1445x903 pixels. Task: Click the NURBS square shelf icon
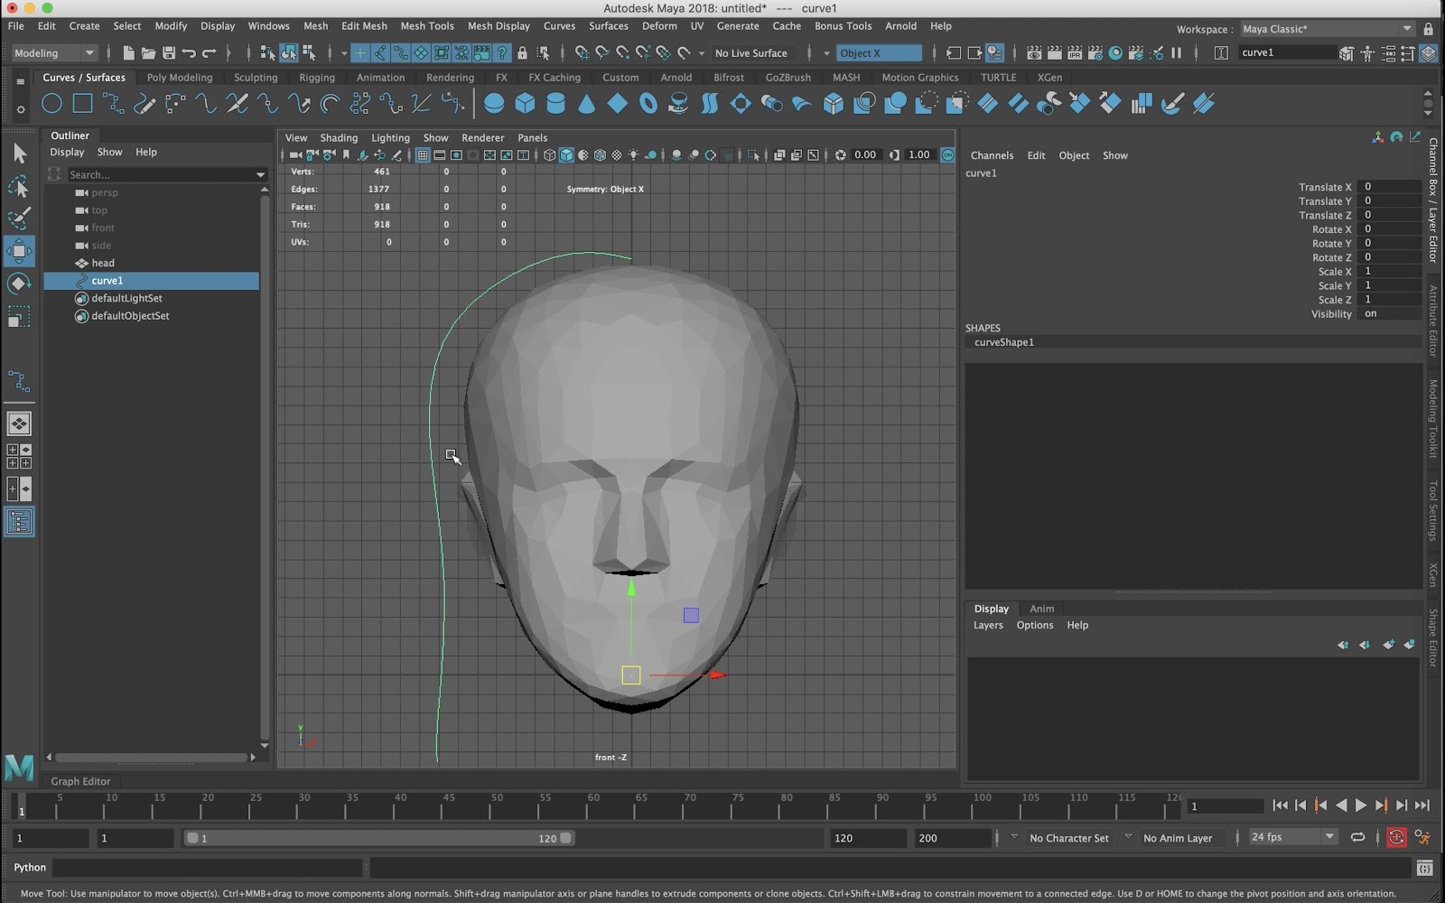pos(82,104)
